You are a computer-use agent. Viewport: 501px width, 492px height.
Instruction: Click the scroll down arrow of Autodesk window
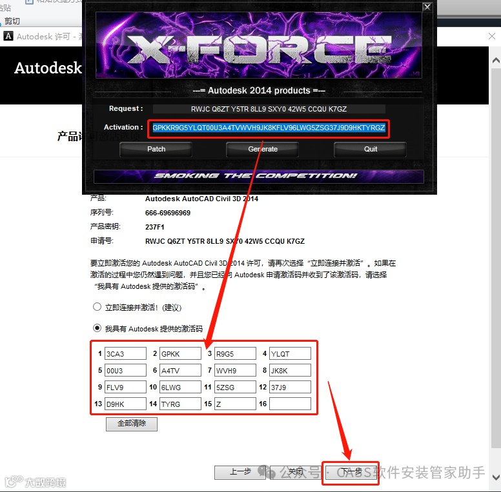[496, 477]
